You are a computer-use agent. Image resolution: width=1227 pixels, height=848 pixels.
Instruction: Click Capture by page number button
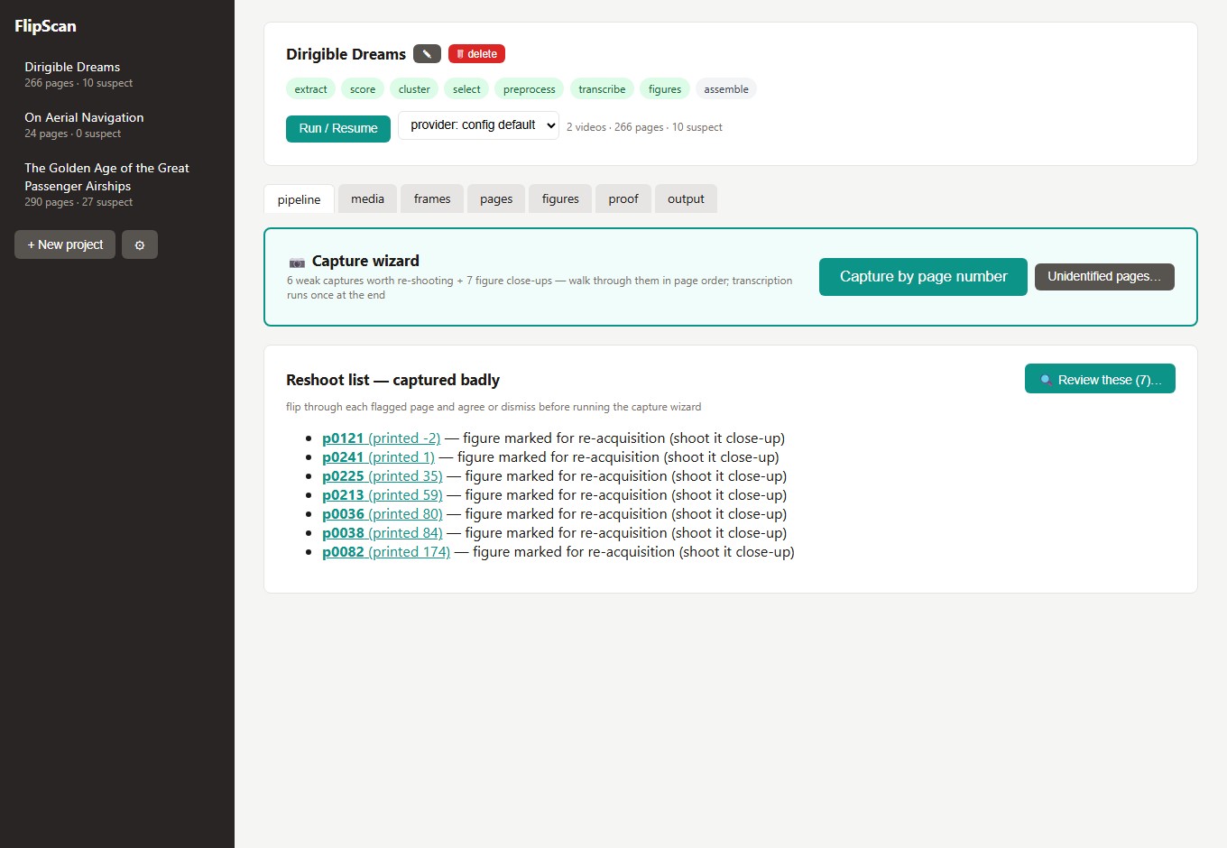923,277
